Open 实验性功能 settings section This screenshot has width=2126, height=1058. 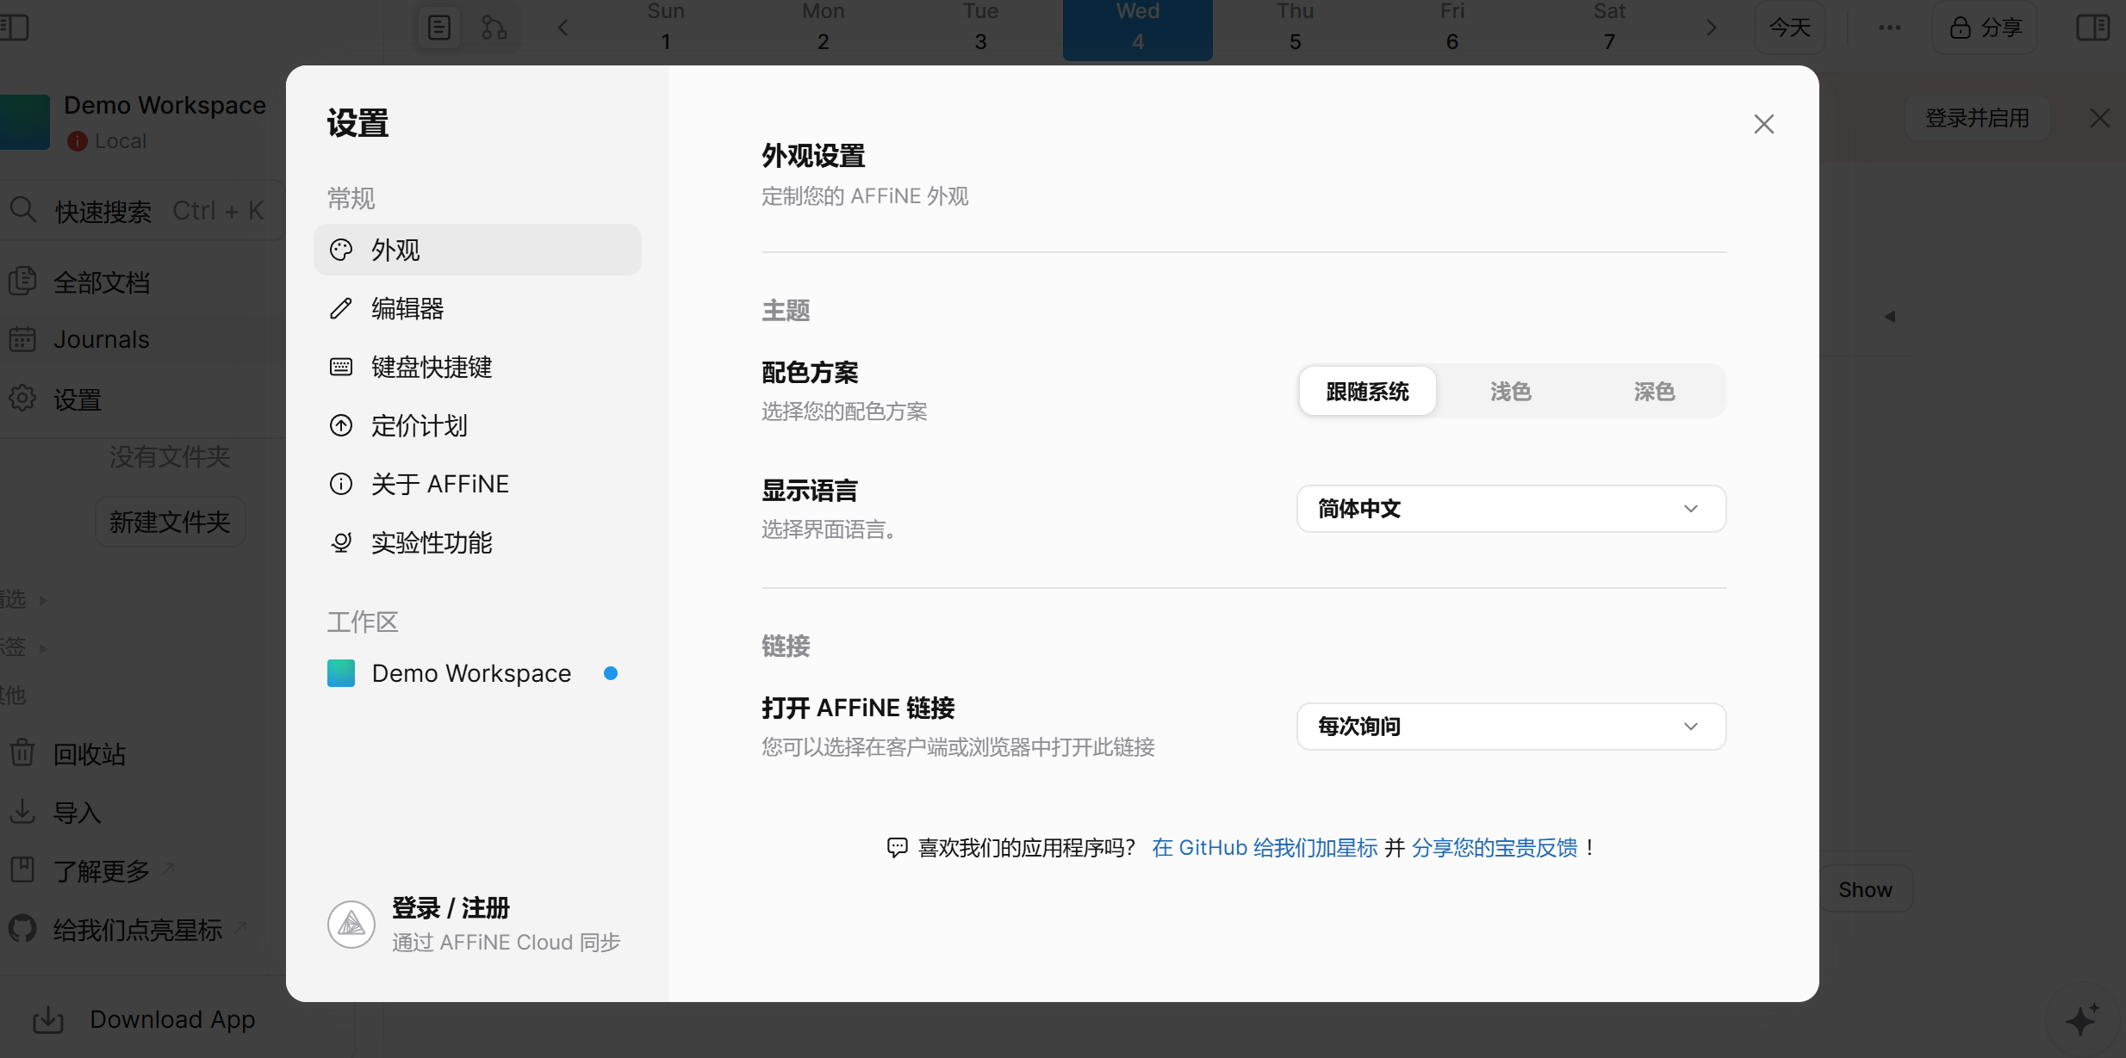(431, 542)
